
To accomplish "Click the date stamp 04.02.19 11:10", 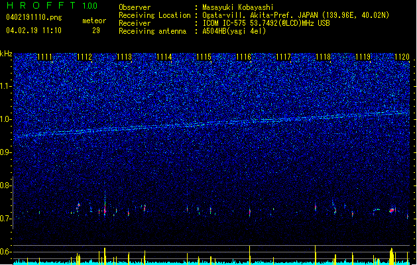I will pos(34,30).
